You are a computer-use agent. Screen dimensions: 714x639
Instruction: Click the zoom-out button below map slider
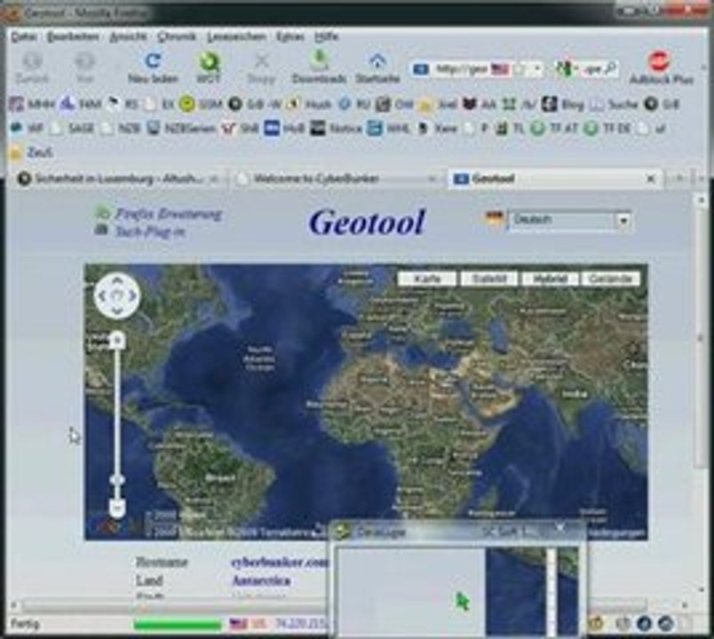117,507
